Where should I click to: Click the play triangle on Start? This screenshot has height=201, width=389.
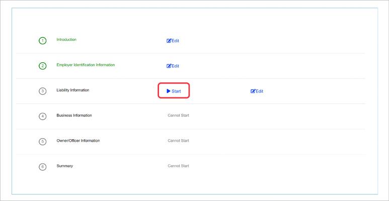pos(169,91)
